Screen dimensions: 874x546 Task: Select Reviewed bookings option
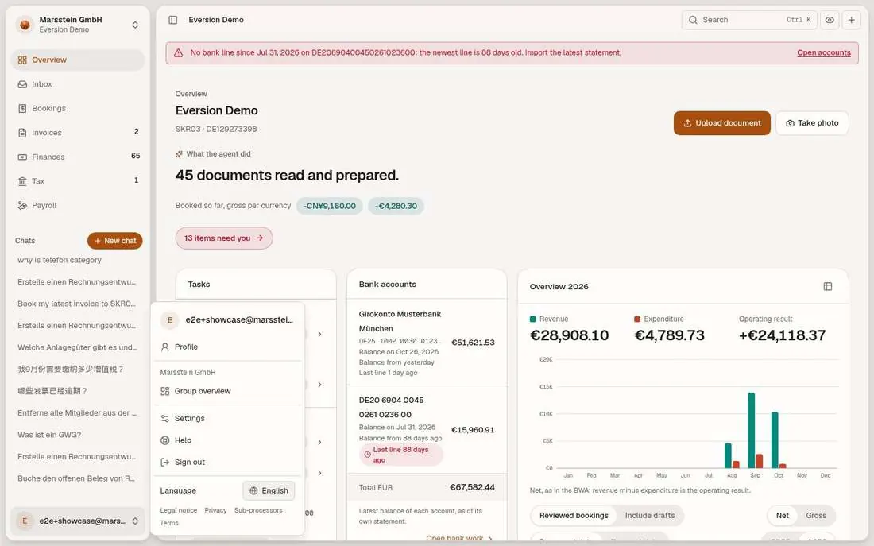(574, 515)
